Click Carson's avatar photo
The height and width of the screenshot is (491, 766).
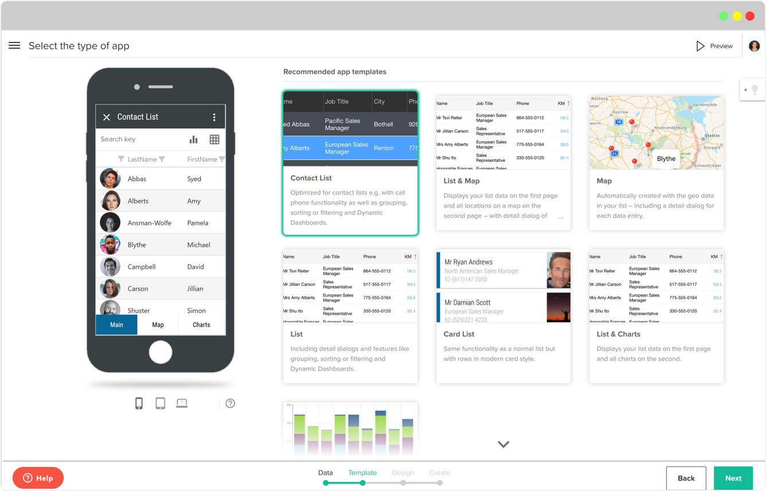[x=110, y=289]
